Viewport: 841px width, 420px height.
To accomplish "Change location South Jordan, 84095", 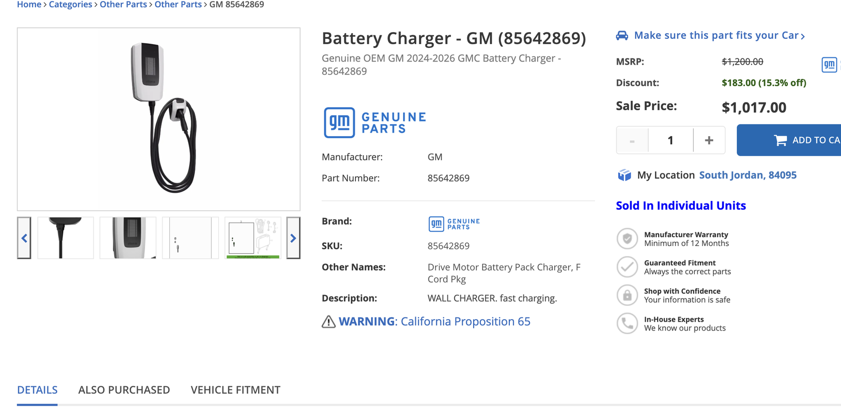I will point(747,175).
